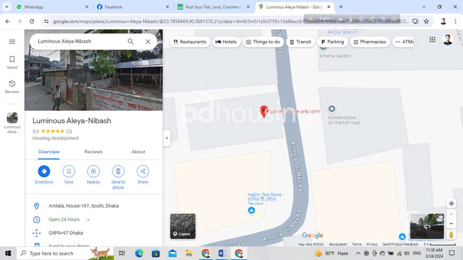Viewport: 463px width, 260px height.
Task: Click the Street View pegman icon
Action: (451, 235)
